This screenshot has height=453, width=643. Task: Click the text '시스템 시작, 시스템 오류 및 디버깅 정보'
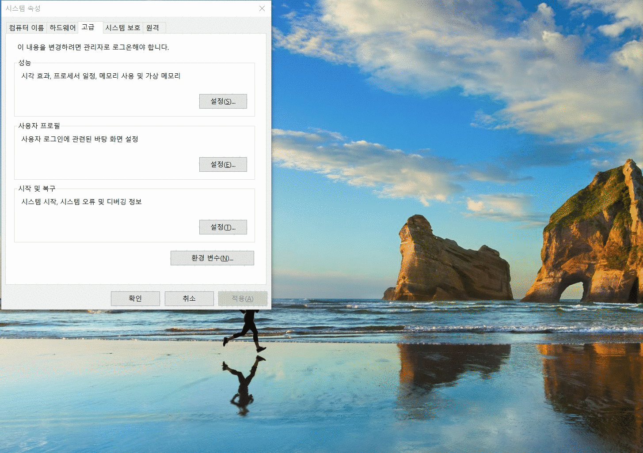click(82, 202)
